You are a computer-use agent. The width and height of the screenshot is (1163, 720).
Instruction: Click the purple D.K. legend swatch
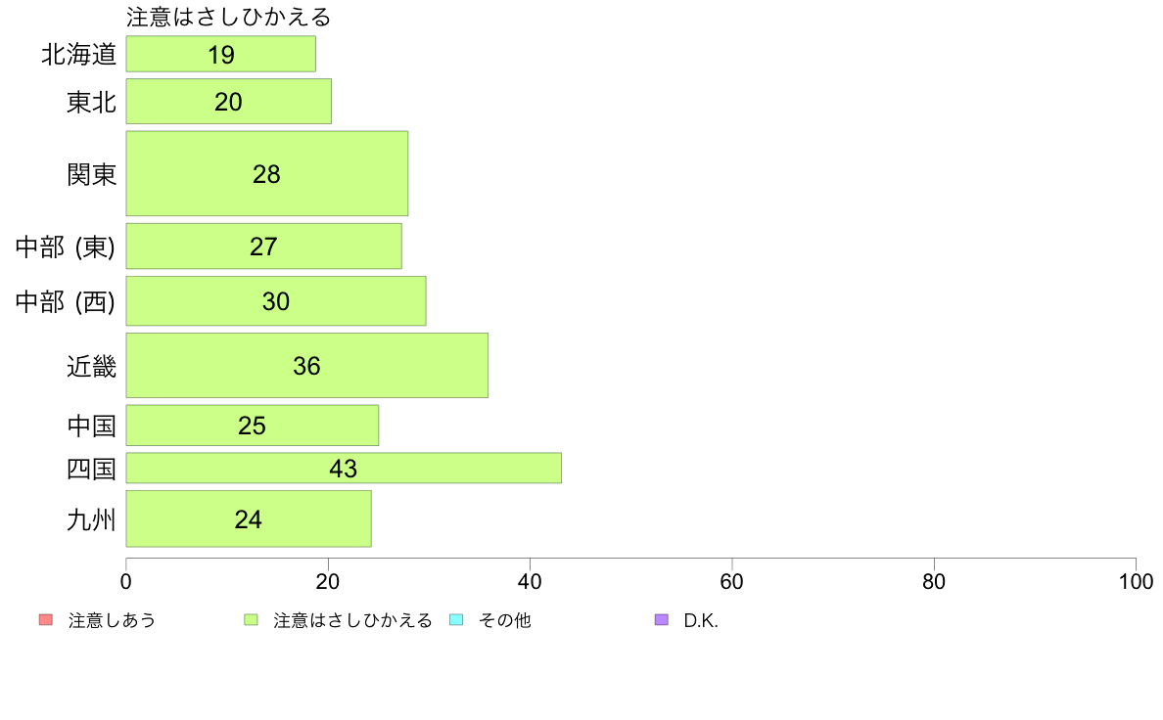click(x=662, y=620)
